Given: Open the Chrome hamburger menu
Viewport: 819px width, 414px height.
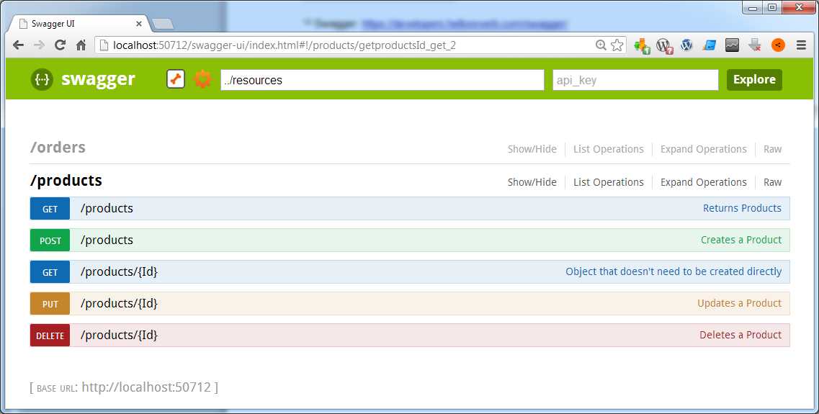Looking at the screenshot, I should [801, 45].
